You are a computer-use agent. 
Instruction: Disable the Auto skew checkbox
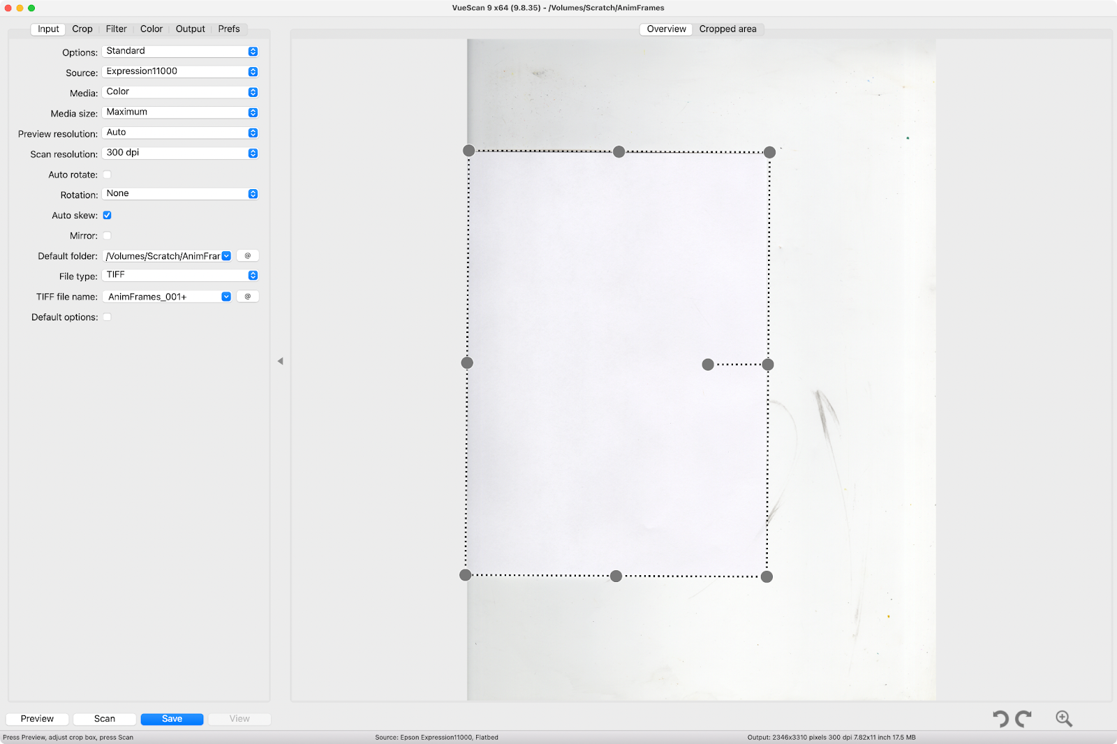click(x=107, y=215)
